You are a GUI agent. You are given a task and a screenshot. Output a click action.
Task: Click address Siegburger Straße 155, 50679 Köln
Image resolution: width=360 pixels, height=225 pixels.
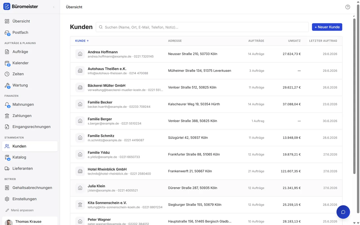[x=195, y=204]
